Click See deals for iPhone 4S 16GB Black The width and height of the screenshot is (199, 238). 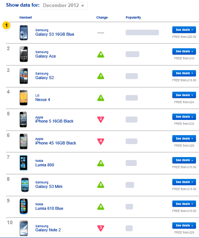point(184,138)
